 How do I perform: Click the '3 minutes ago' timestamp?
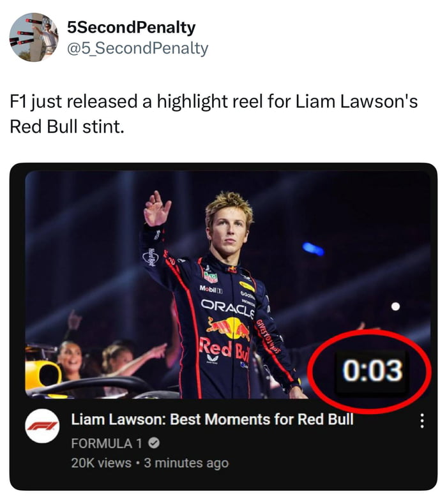tap(186, 463)
